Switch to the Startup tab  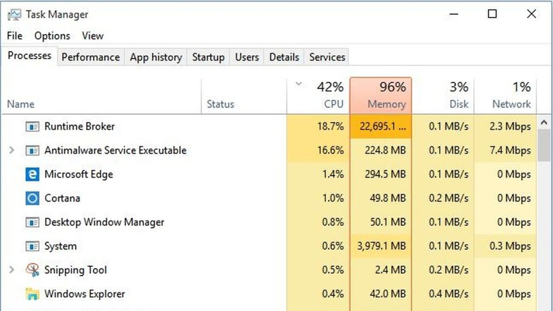coord(208,57)
